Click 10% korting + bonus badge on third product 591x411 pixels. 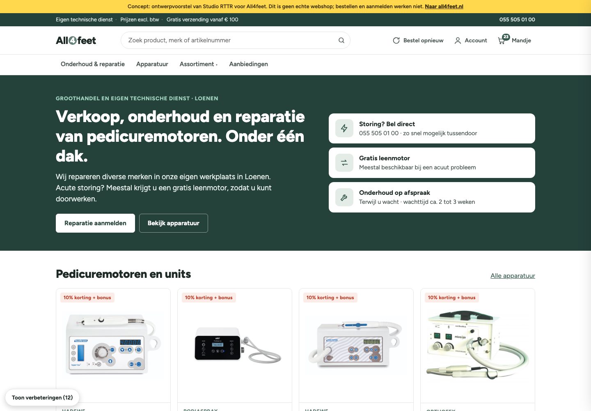pos(330,298)
